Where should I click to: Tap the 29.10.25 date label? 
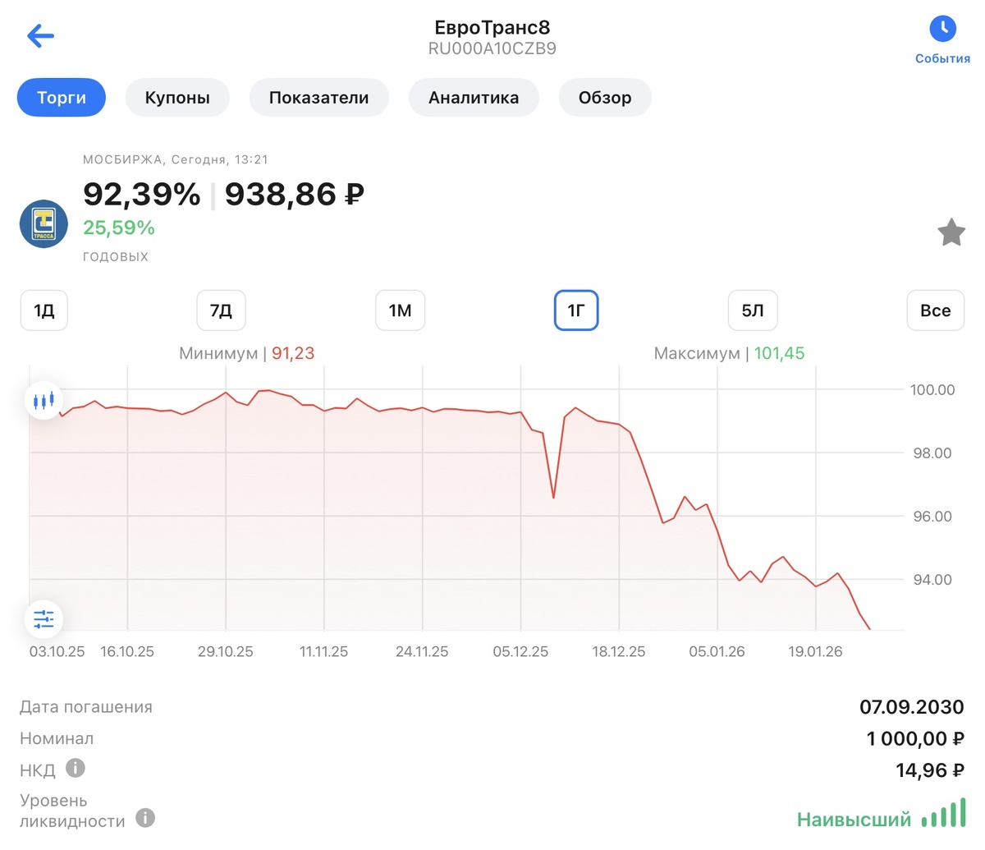(225, 651)
